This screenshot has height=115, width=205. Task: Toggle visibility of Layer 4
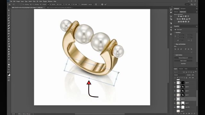175,103
